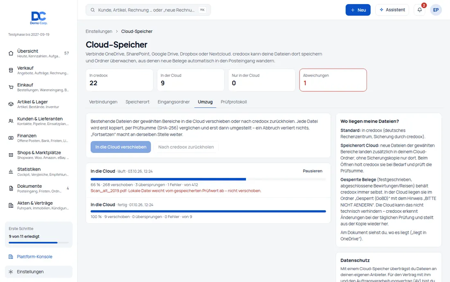Click the Statistiken bar chart icon

pyautogui.click(x=11, y=172)
